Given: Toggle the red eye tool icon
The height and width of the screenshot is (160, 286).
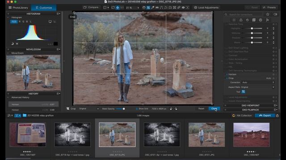Looking at the screenshot, I should [x=183, y=8].
